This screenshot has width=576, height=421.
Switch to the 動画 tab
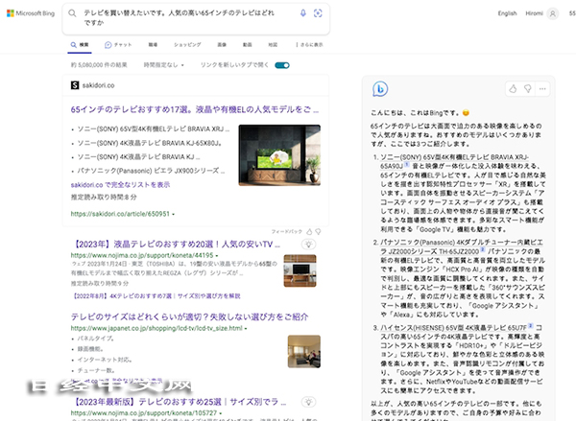248,45
